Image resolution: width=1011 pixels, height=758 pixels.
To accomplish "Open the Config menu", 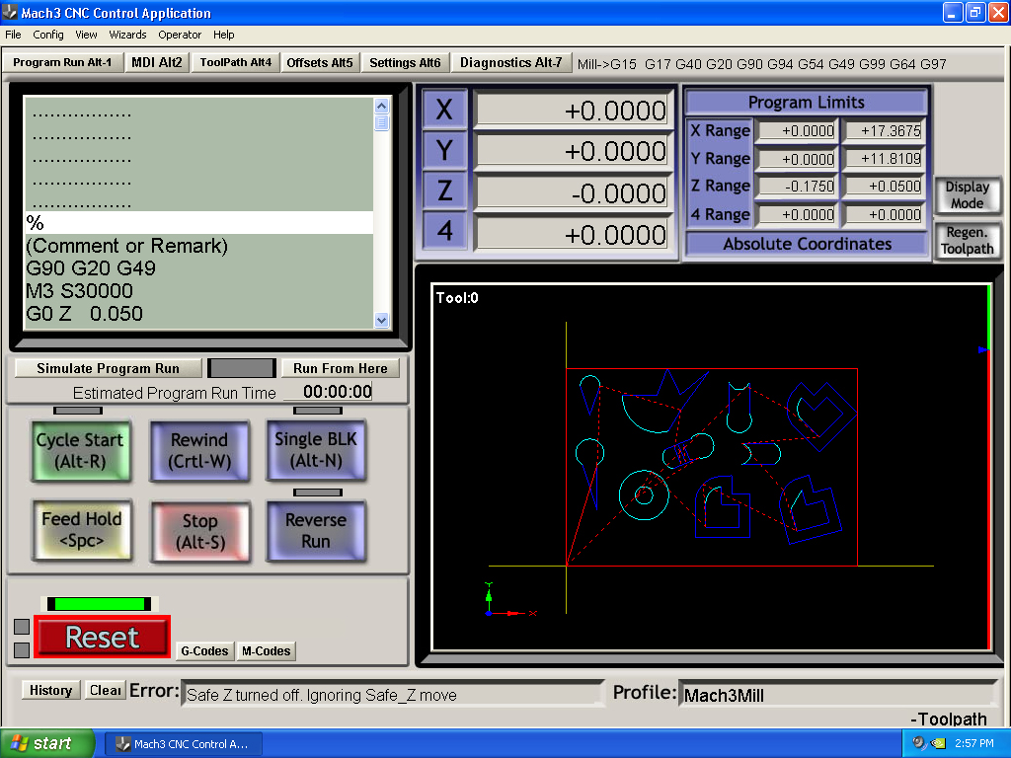I will [x=48, y=35].
